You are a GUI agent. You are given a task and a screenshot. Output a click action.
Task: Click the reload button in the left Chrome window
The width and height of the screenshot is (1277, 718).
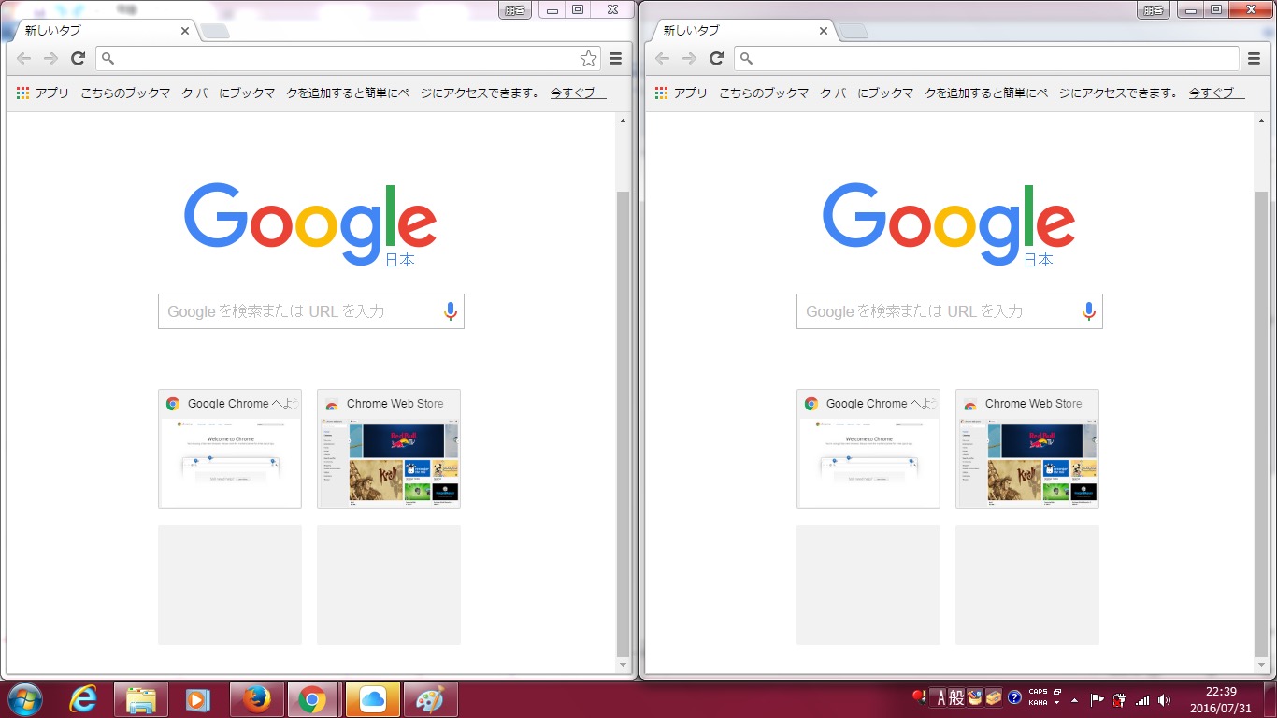pos(79,58)
